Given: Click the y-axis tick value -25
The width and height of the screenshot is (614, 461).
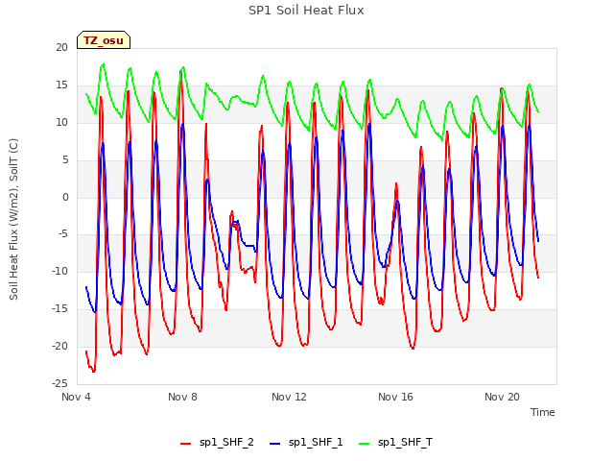Looking at the screenshot, I should coord(59,383).
